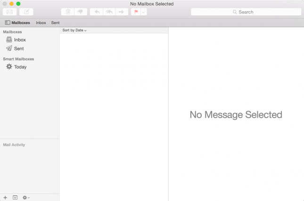Click the green zoom window button

point(18,4)
